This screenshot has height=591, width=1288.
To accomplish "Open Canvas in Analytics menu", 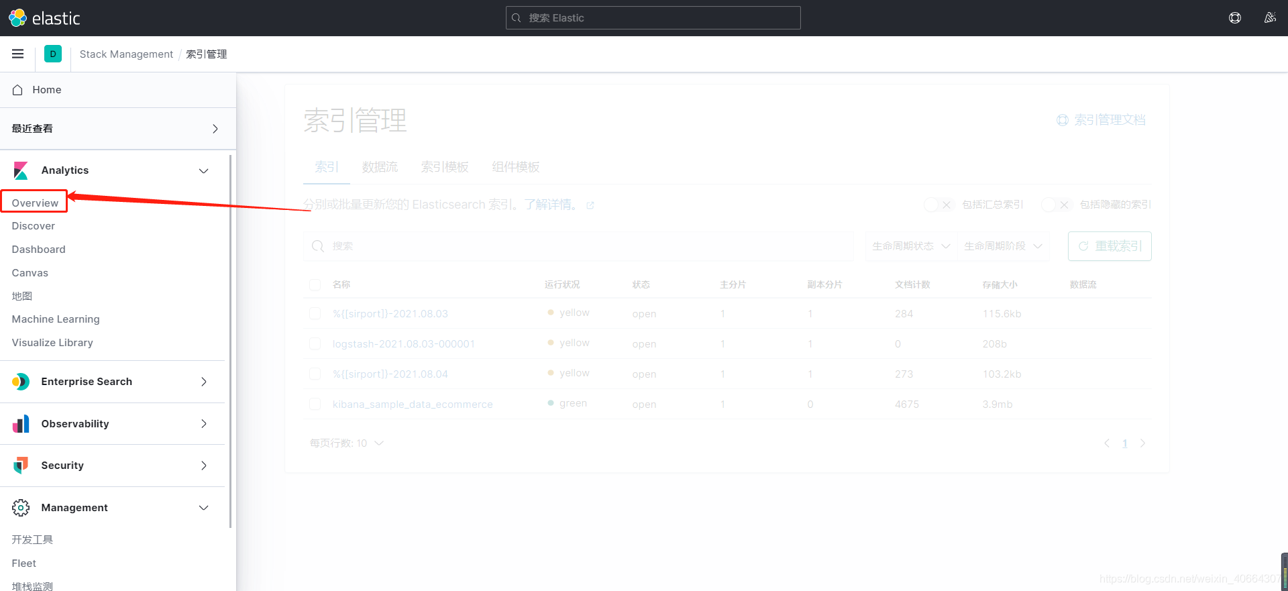I will pyautogui.click(x=30, y=273).
